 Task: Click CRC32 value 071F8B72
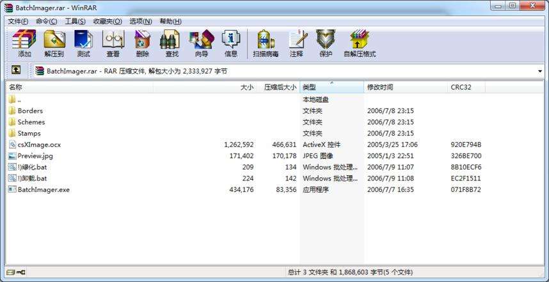pos(466,190)
